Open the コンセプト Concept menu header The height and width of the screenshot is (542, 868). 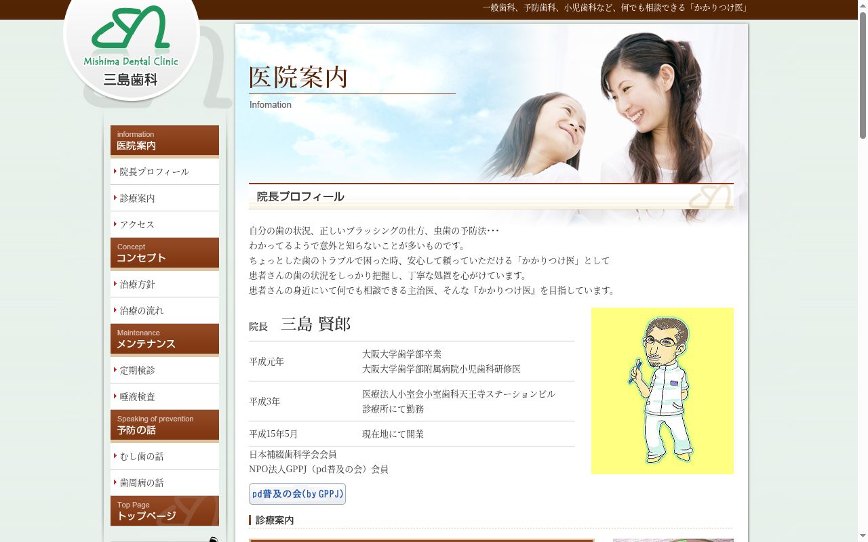click(165, 253)
